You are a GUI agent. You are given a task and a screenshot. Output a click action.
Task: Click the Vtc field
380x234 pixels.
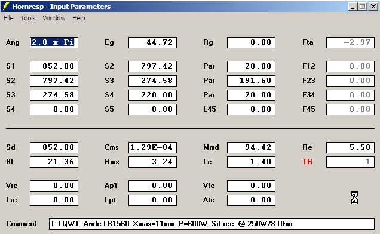(251, 186)
